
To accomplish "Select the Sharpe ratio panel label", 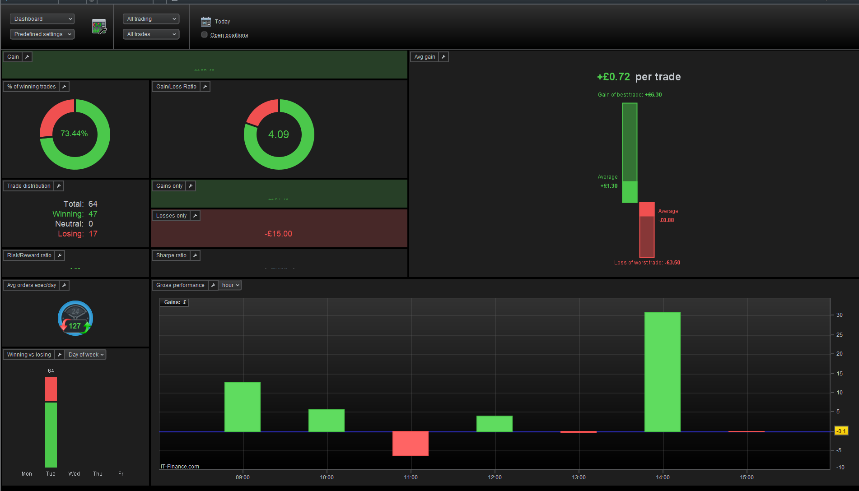I will click(171, 255).
